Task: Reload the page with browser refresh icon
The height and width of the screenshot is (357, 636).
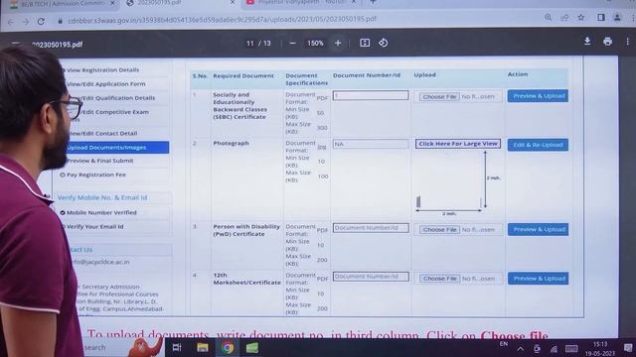Action: (x=41, y=21)
